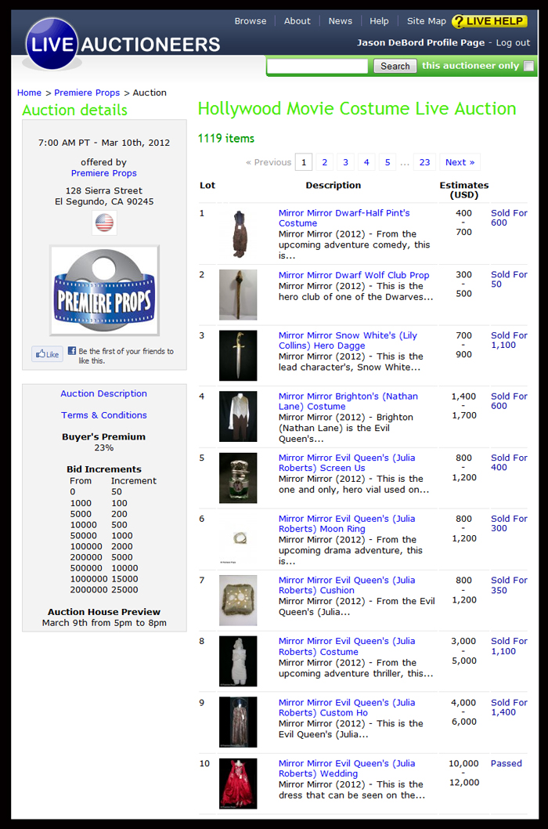Viewport: 548px width, 829px height.
Task: Click lot 5 'Sold For 400' link
Action: click(x=509, y=462)
